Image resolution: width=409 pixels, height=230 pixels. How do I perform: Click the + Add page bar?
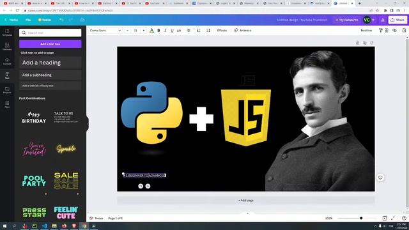245,201
